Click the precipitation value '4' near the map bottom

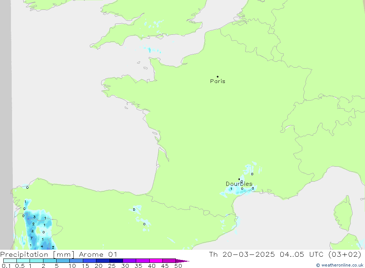42,246
